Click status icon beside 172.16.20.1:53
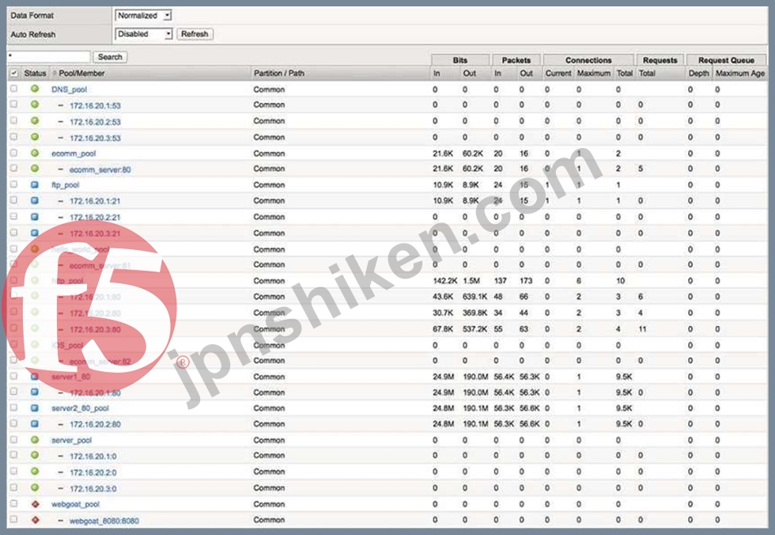 (35, 104)
